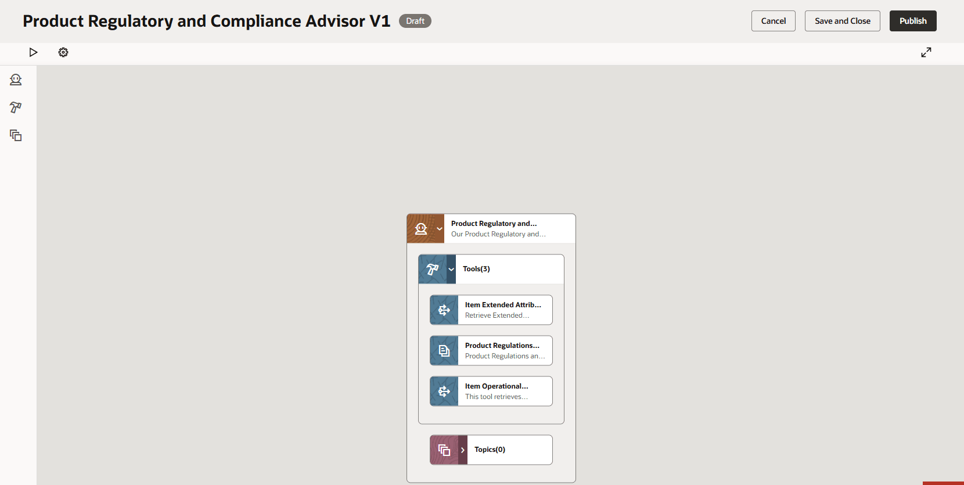Click the 'Retrieve Extended...' description text

click(x=497, y=315)
